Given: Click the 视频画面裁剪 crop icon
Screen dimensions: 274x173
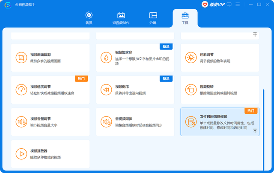Looking at the screenshot, I should click(21, 58).
